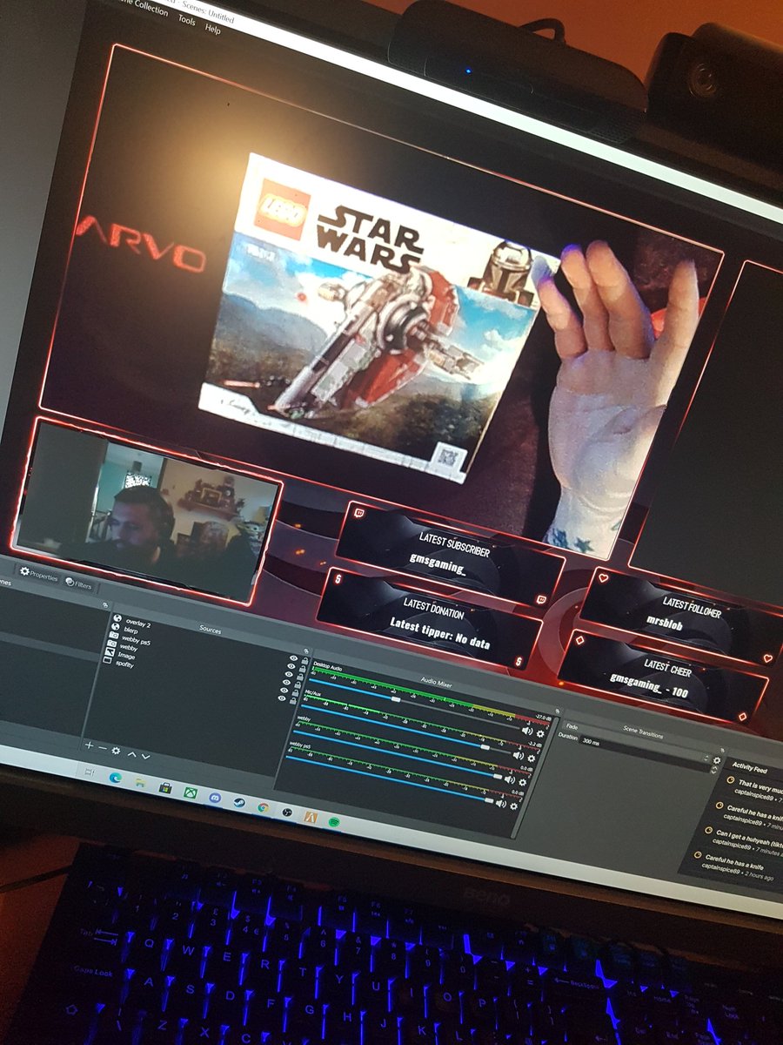Open the Tools menu
This screenshot has width=783, height=1045.
[186, 19]
